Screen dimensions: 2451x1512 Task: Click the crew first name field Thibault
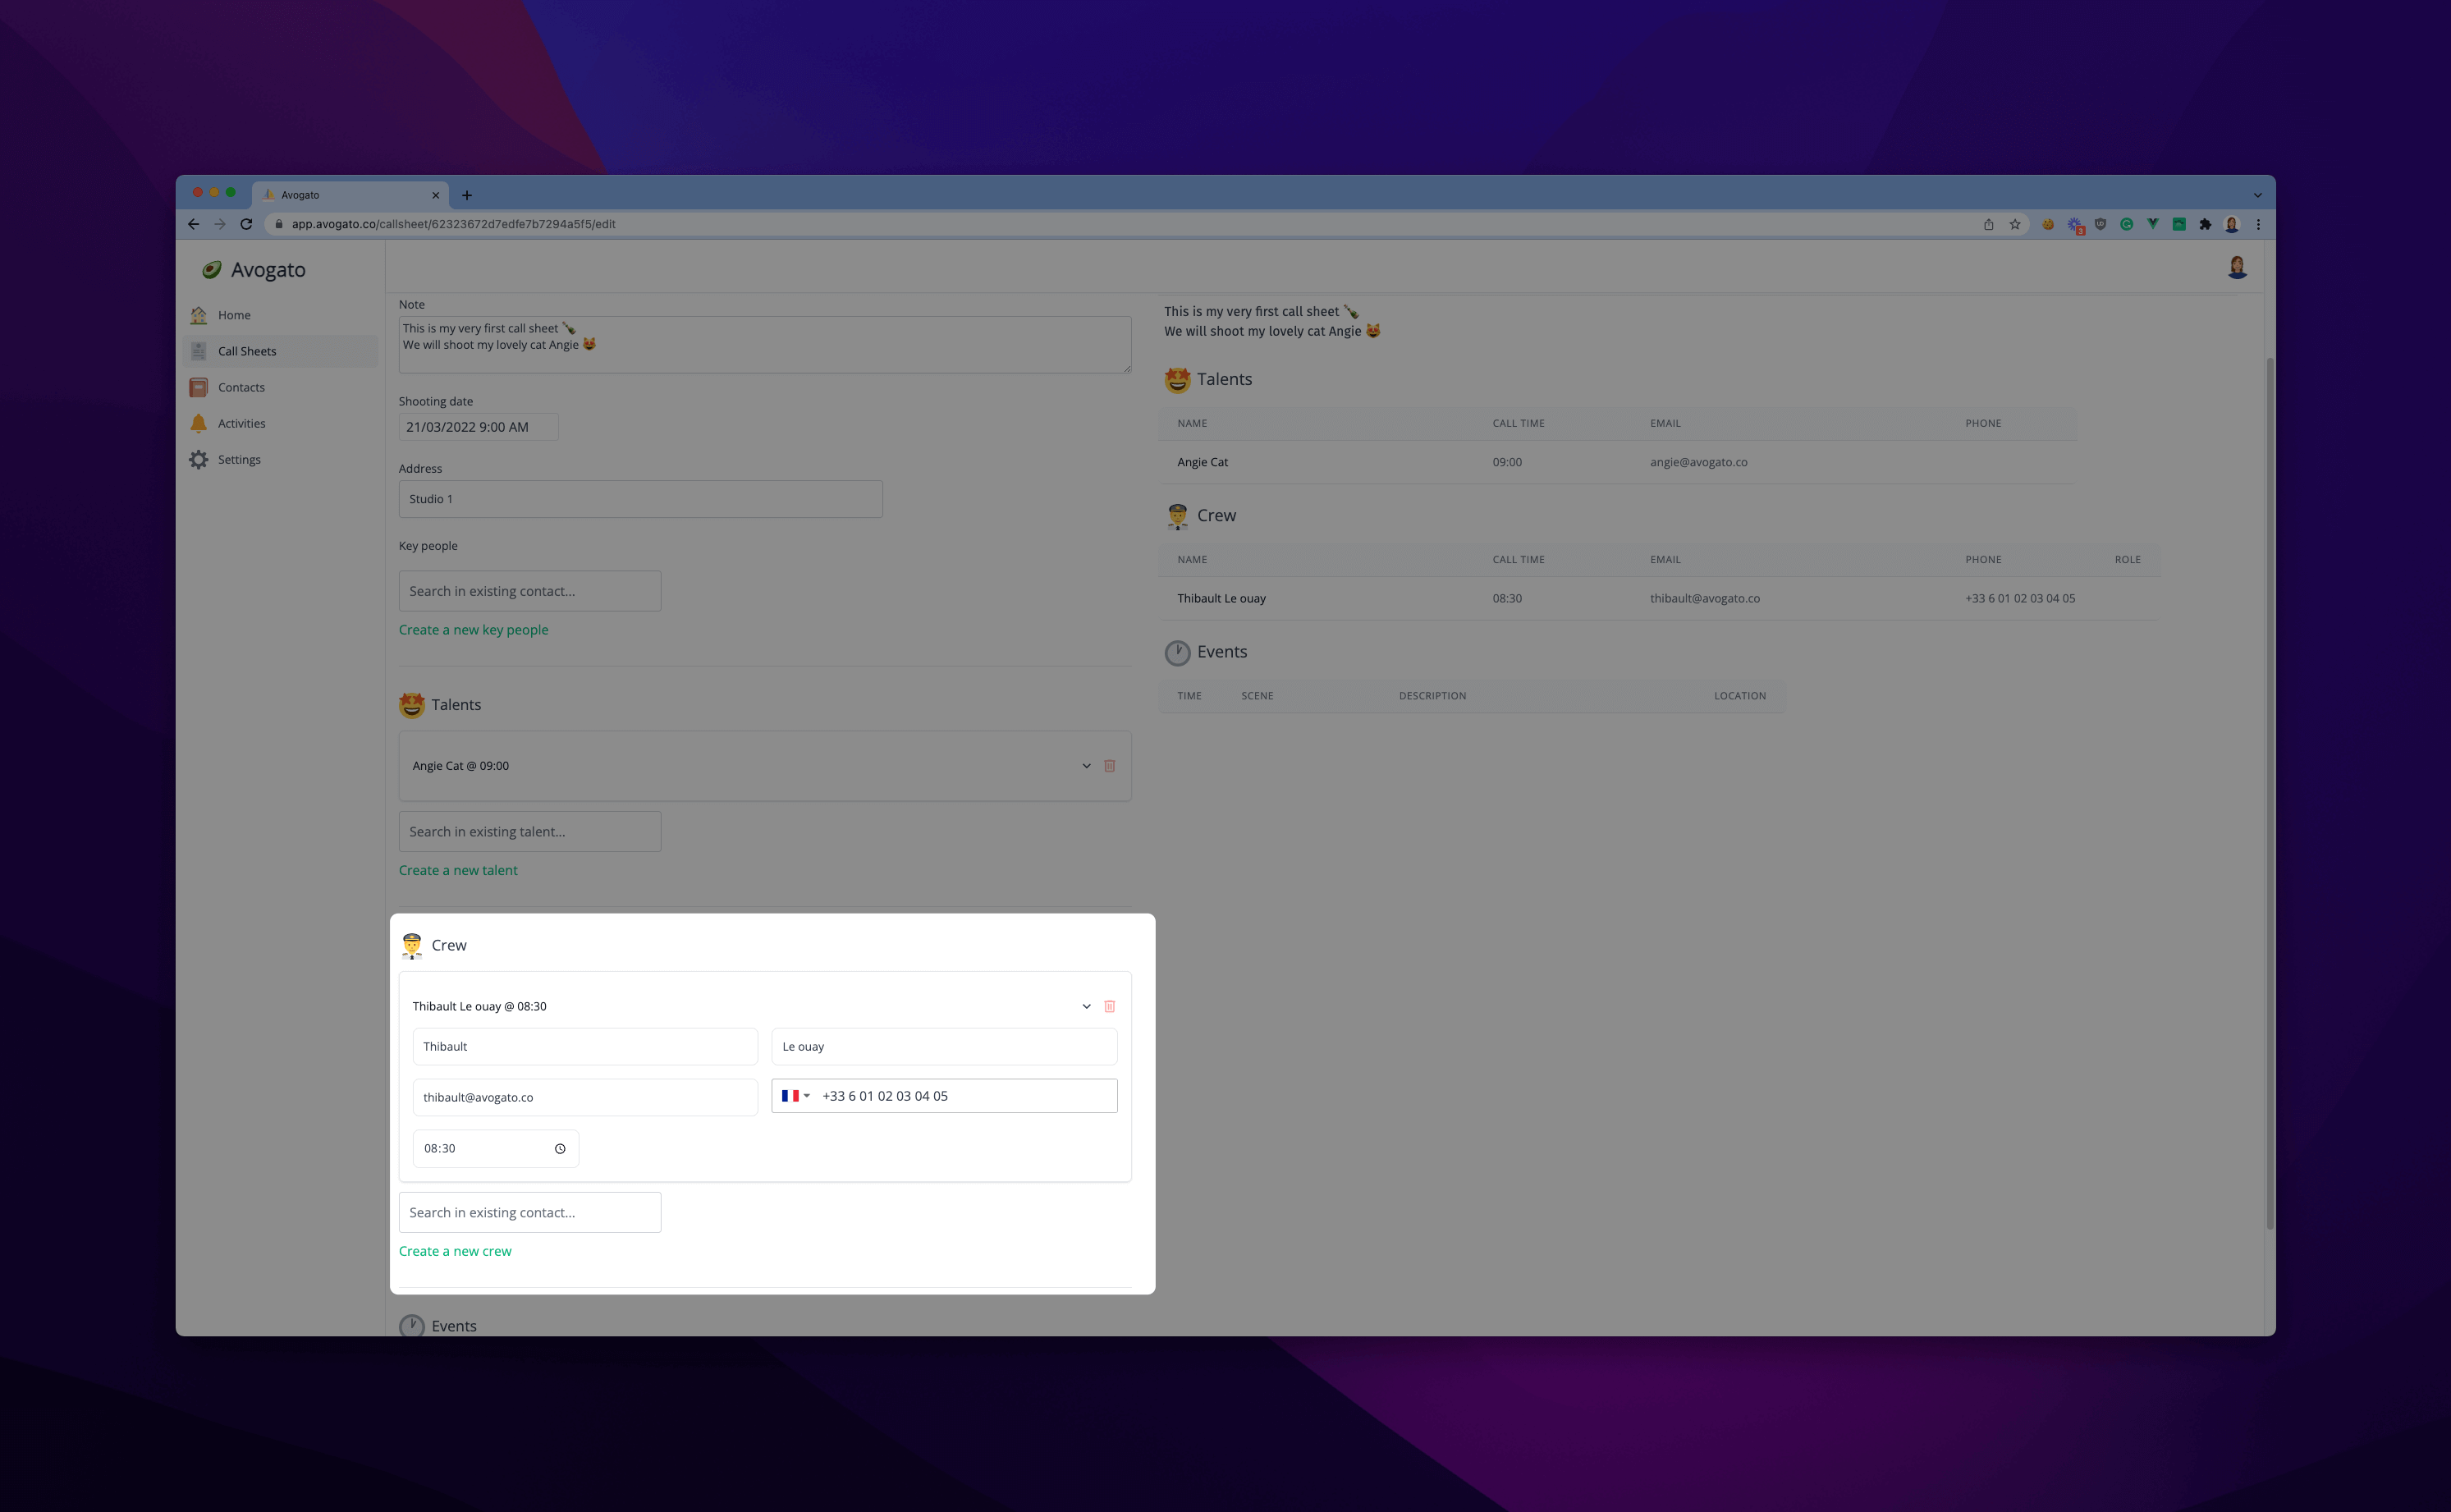click(x=585, y=1046)
